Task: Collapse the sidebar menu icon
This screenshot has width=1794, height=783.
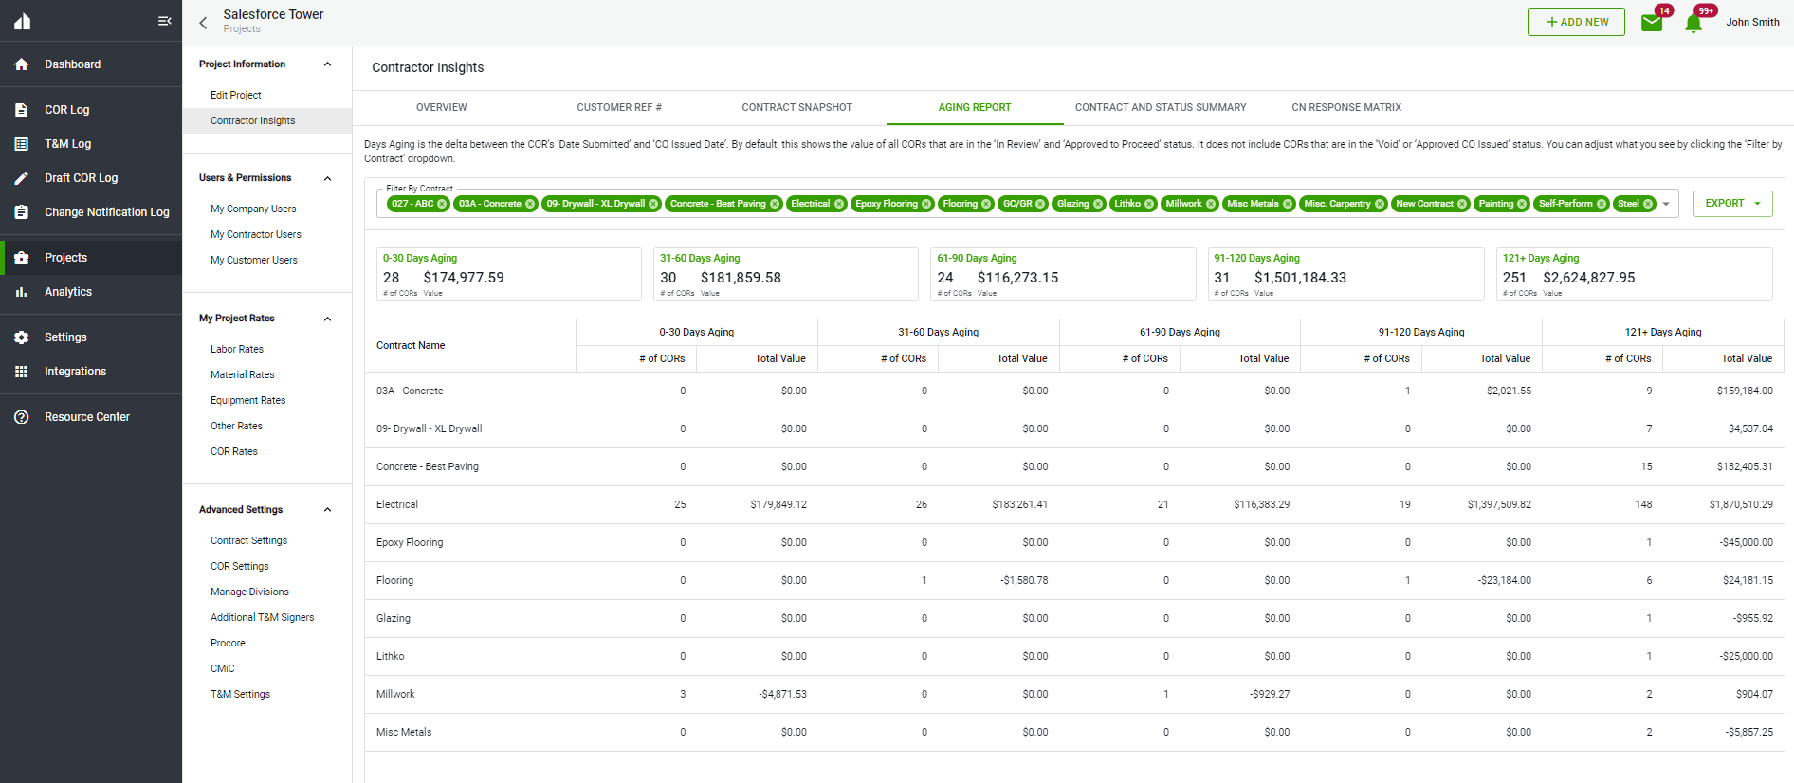Action: (164, 21)
